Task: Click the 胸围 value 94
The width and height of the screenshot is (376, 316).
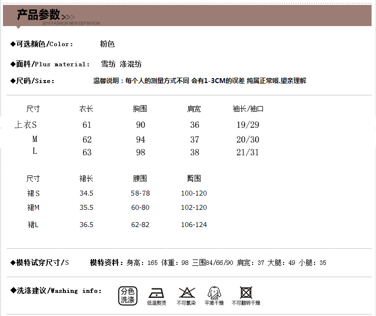Action: click(141, 140)
